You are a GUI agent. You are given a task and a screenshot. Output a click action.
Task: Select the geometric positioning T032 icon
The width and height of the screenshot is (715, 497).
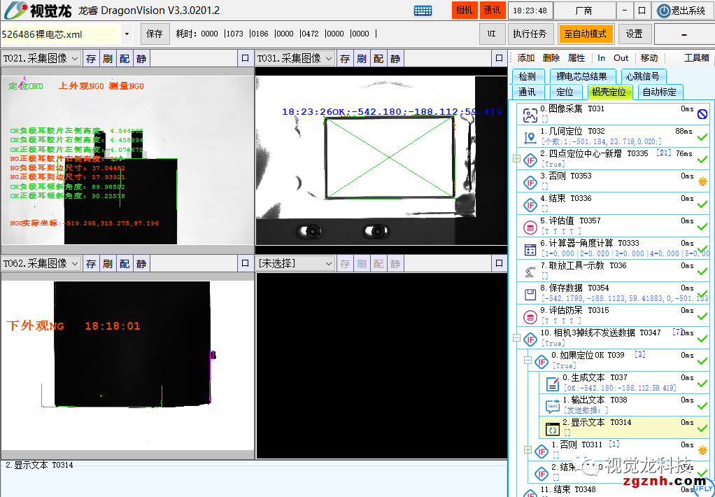pyautogui.click(x=530, y=137)
